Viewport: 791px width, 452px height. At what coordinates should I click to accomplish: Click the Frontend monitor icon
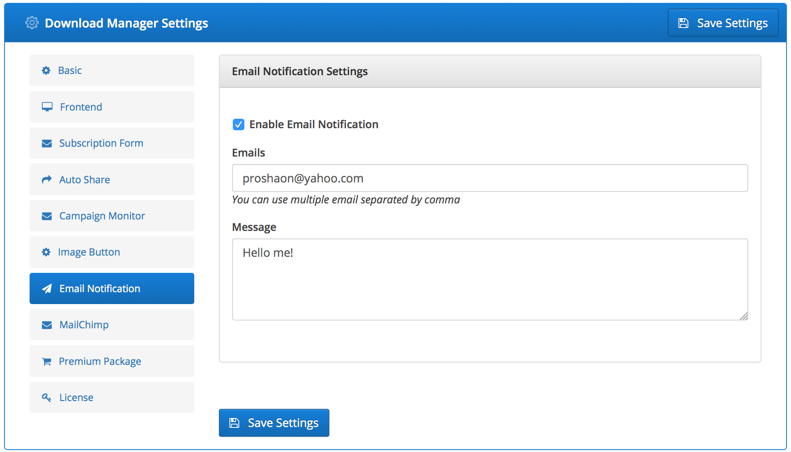pyautogui.click(x=47, y=106)
